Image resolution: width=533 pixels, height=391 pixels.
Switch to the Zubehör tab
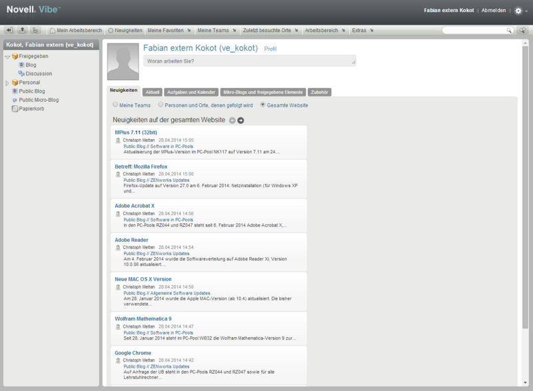[x=320, y=92]
